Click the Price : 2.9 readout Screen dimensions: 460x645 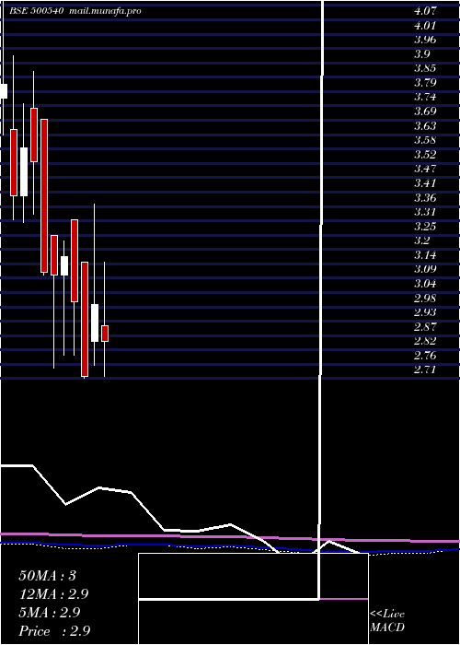point(54,631)
